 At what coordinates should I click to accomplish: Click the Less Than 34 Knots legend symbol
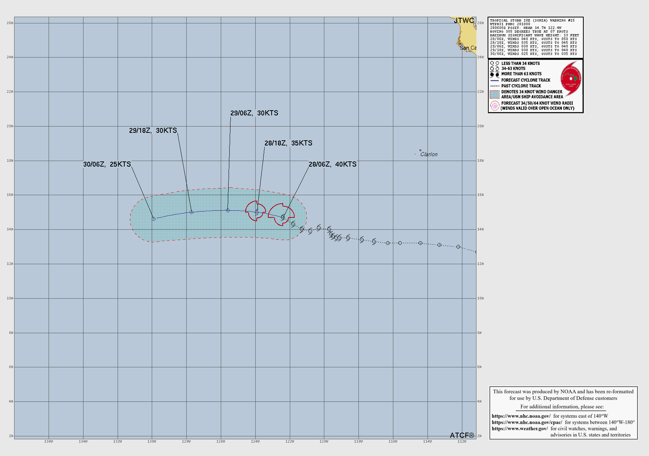[495, 63]
